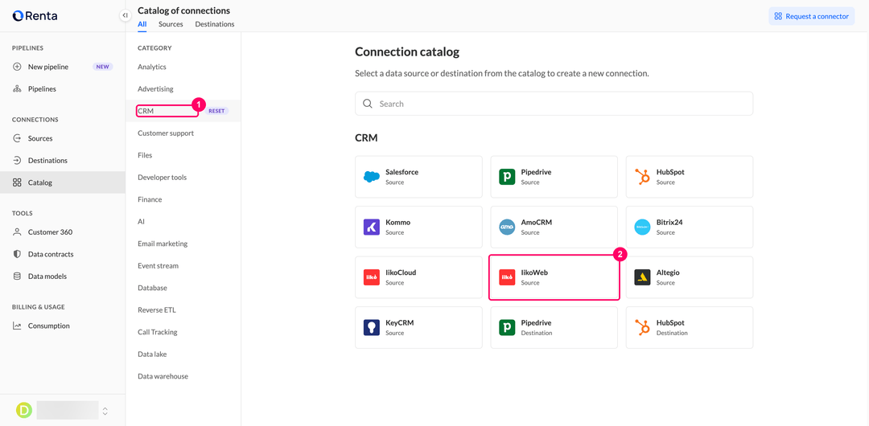The width and height of the screenshot is (869, 426).
Task: Click the Kommo logo icon
Action: [x=371, y=227]
